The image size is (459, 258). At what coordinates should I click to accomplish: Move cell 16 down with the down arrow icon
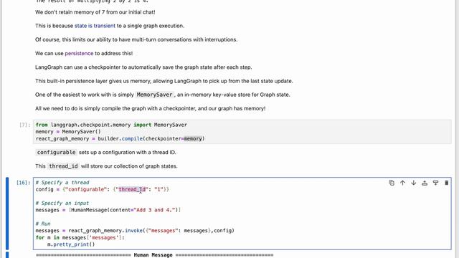point(413,183)
